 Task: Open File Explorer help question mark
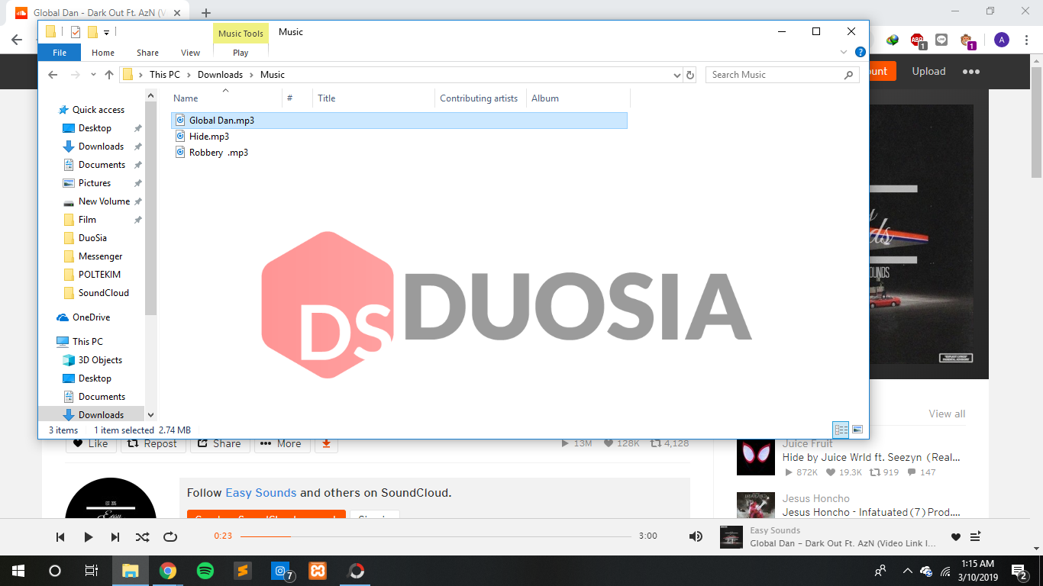[x=861, y=53]
